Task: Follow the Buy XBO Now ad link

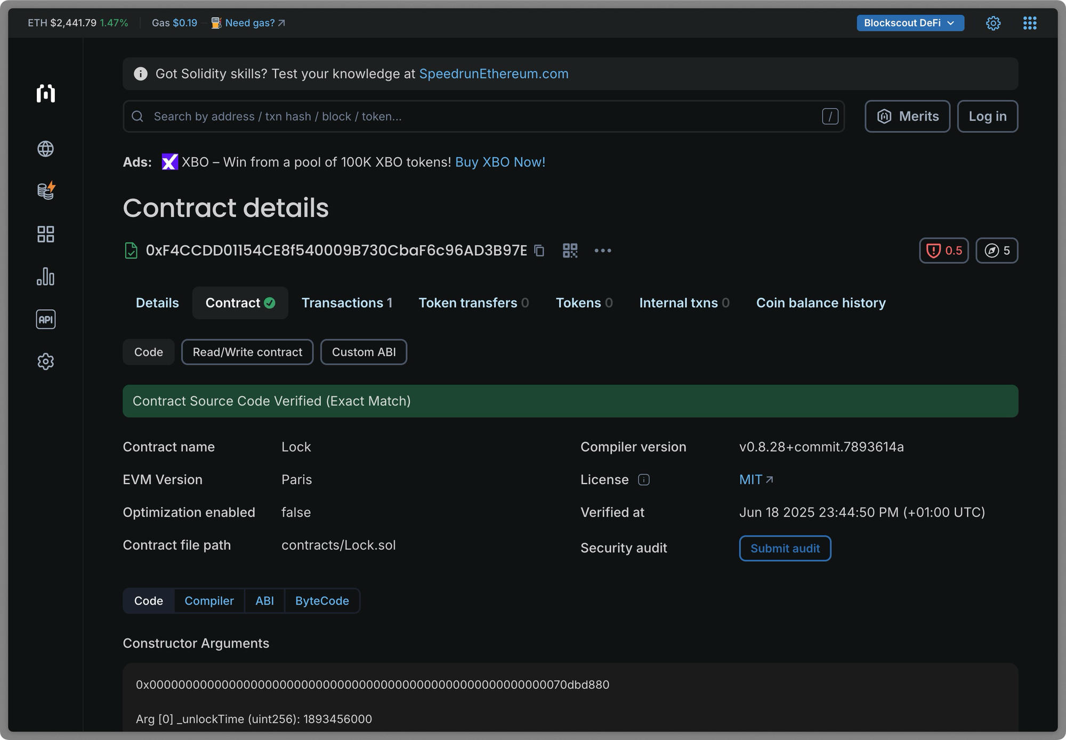Action: pyautogui.click(x=499, y=162)
